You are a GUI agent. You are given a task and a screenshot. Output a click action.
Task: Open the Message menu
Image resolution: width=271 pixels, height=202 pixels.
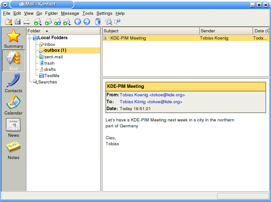click(x=70, y=13)
